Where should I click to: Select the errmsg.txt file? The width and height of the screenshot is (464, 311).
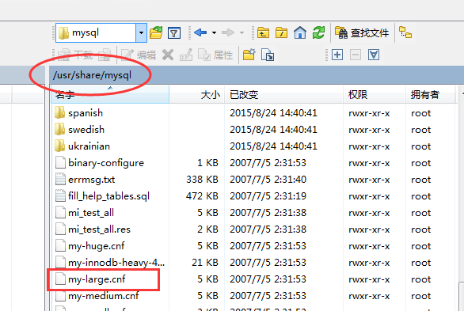91,180
